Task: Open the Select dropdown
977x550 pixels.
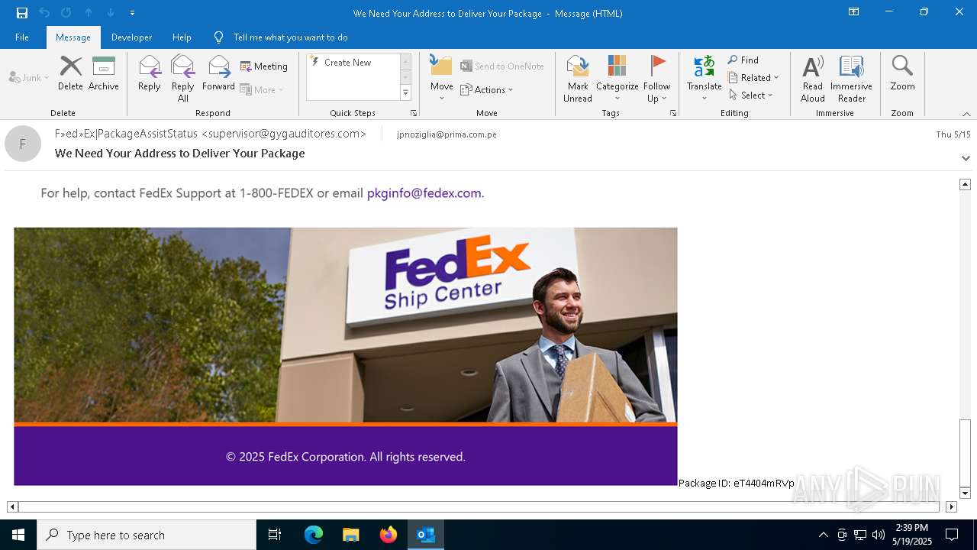Action: tap(751, 95)
